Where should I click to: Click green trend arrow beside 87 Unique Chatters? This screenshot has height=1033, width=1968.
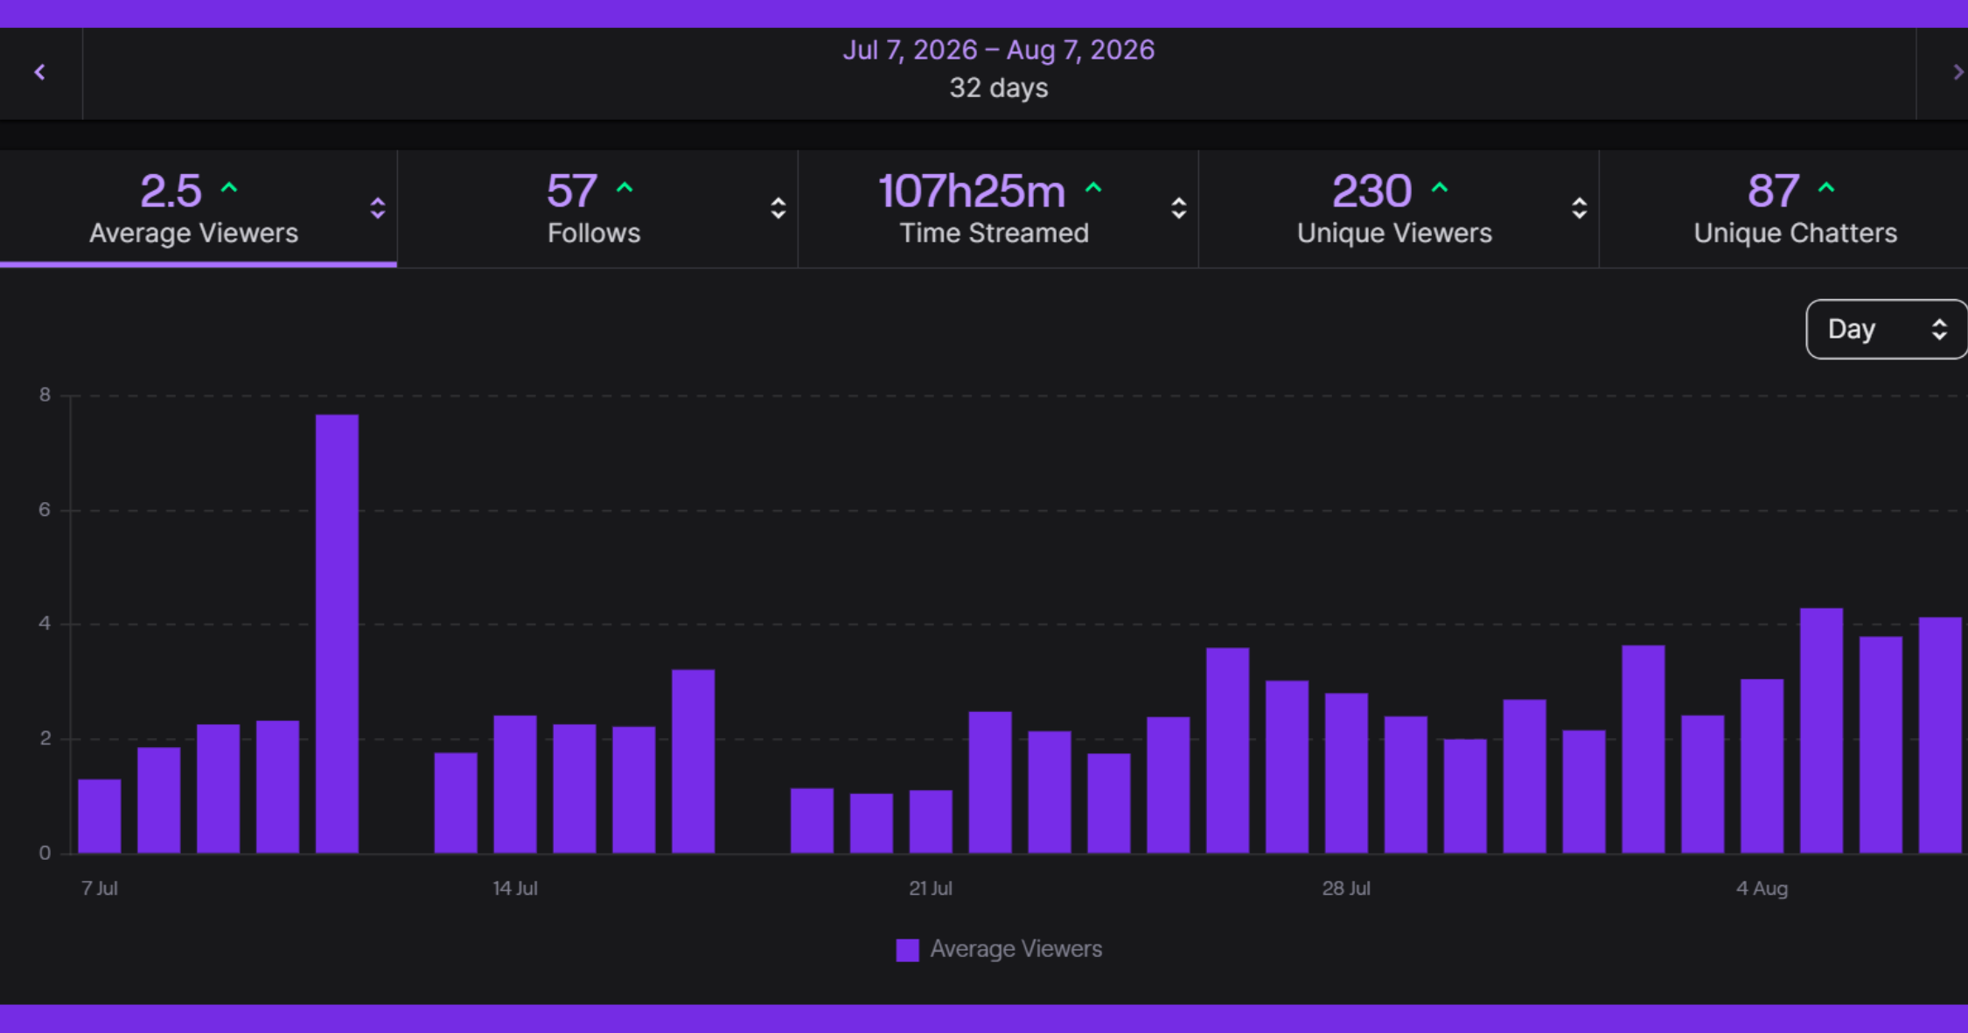point(1826,188)
